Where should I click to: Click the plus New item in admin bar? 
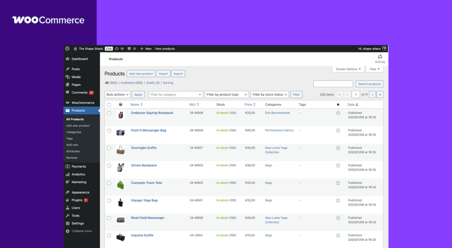coord(146,48)
